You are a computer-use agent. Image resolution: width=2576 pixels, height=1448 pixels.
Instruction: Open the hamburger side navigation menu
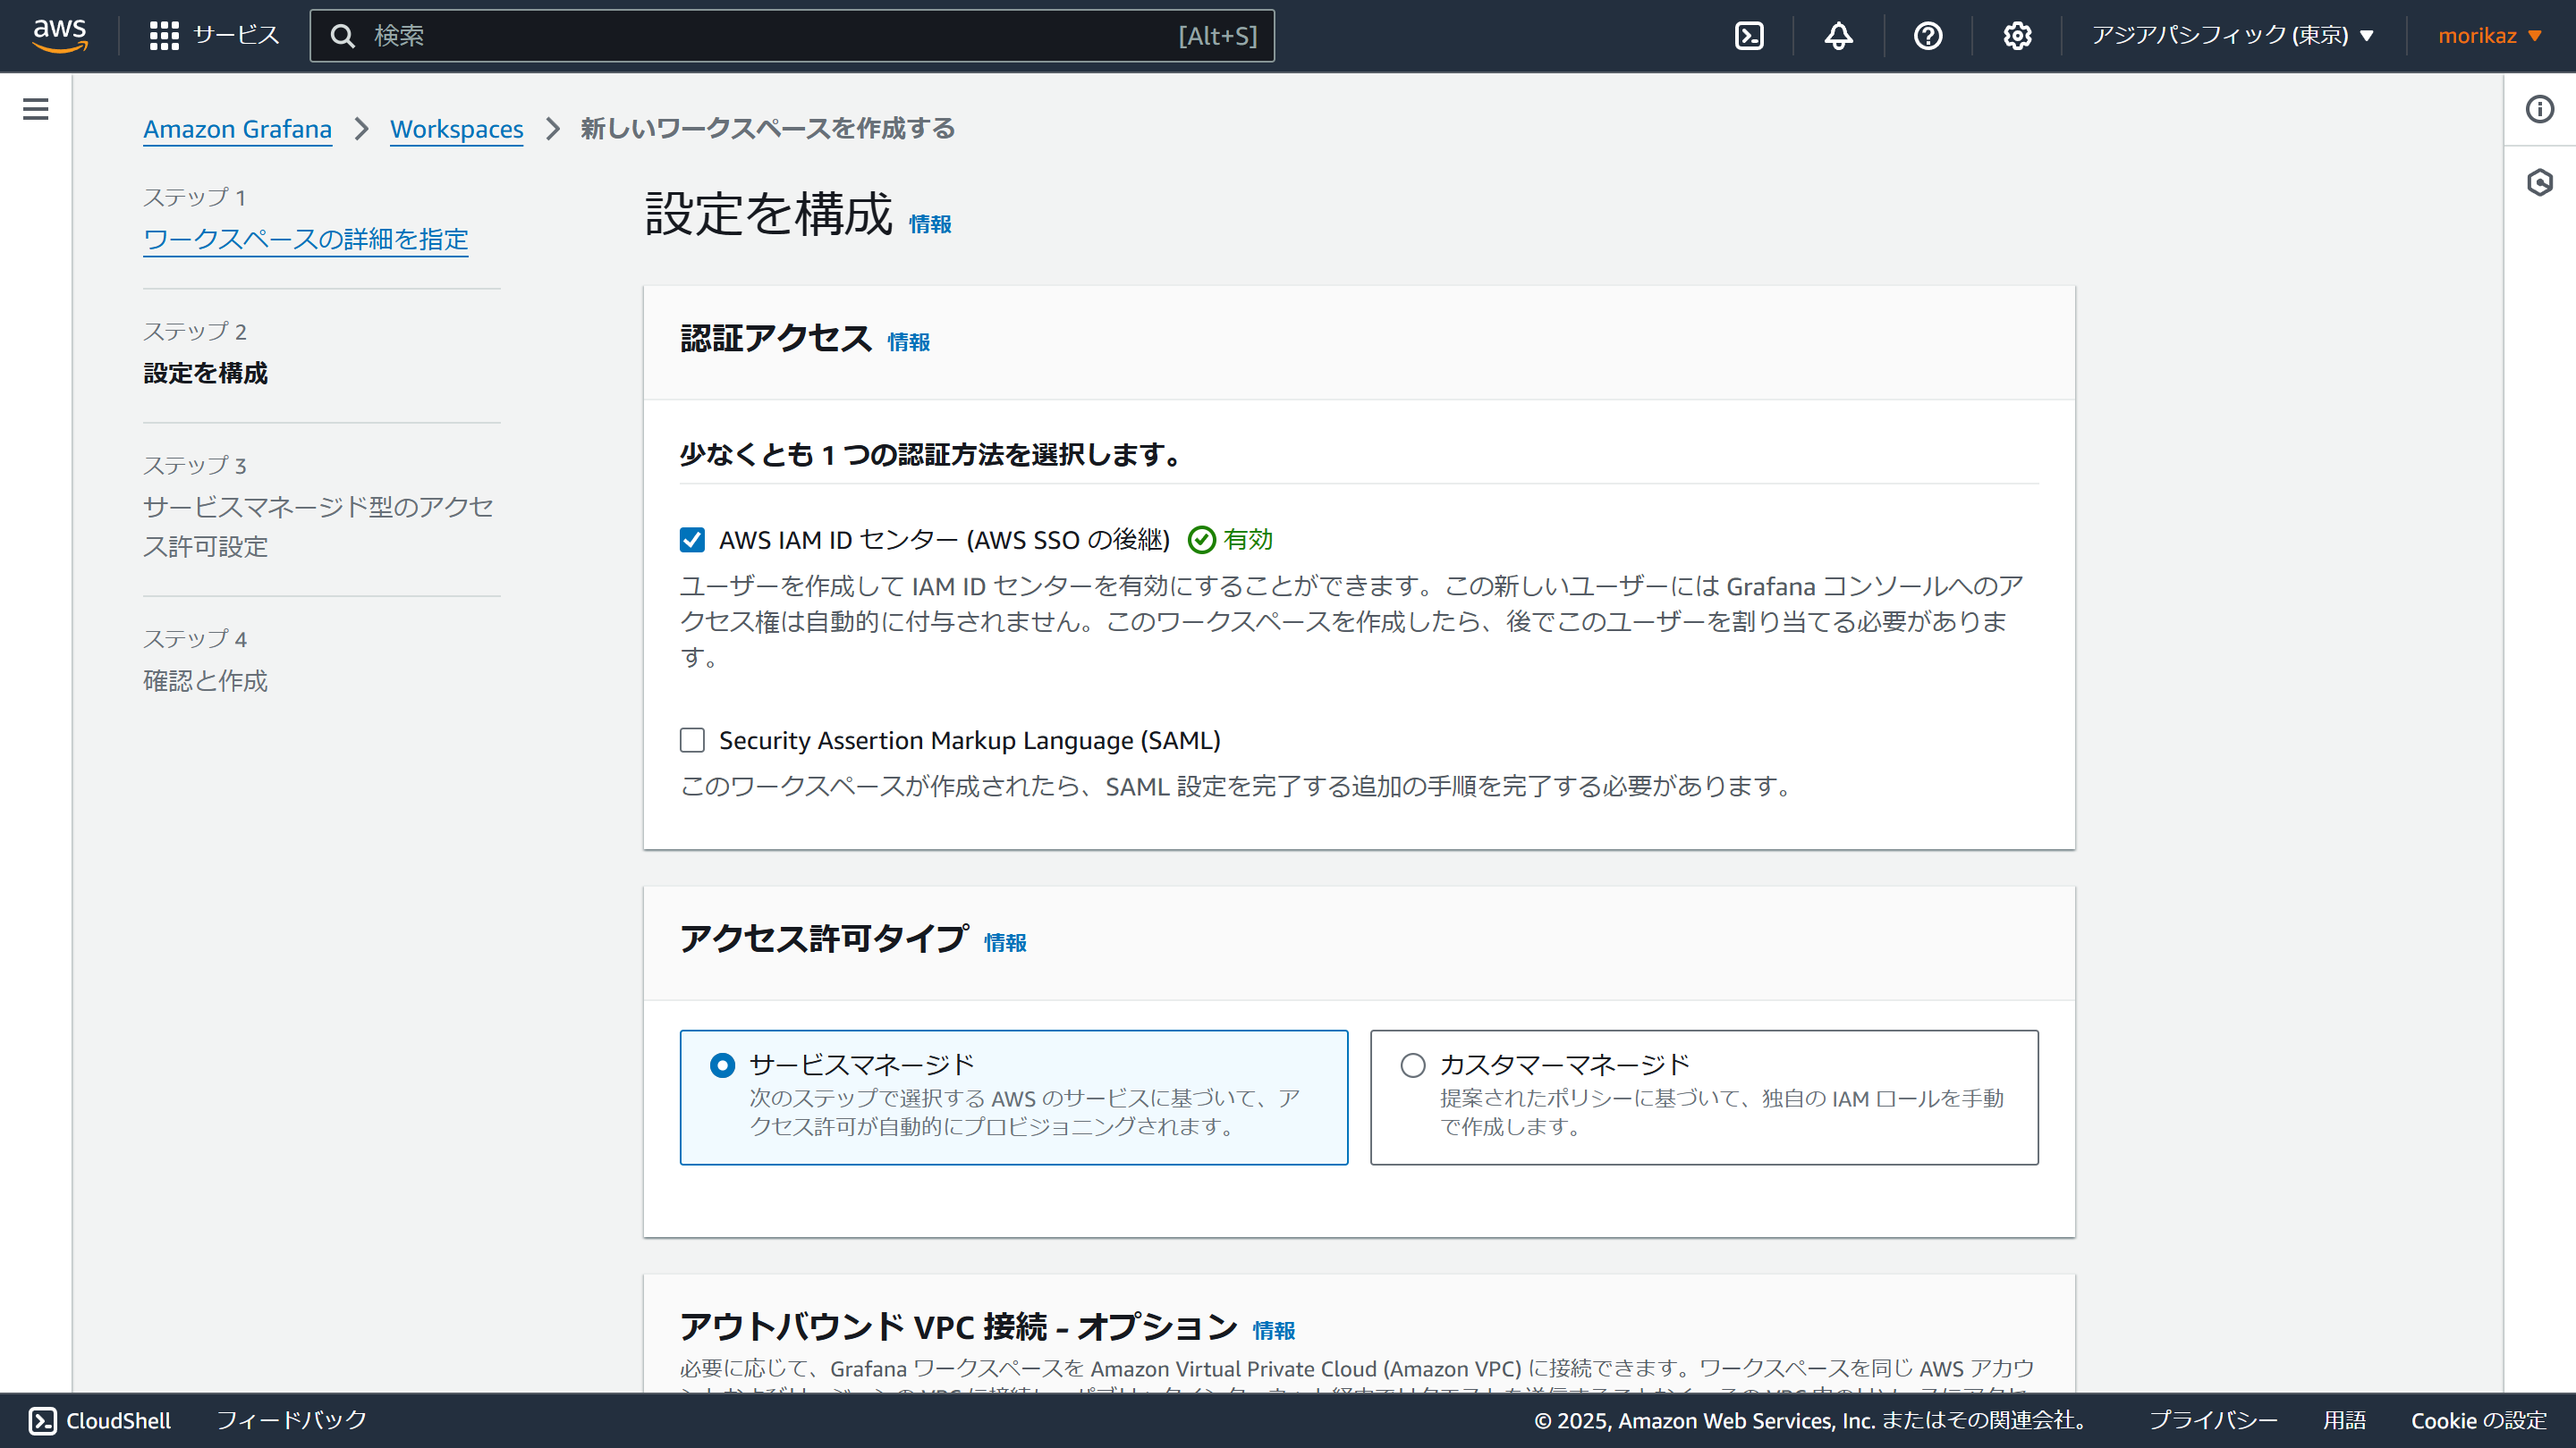[x=36, y=109]
